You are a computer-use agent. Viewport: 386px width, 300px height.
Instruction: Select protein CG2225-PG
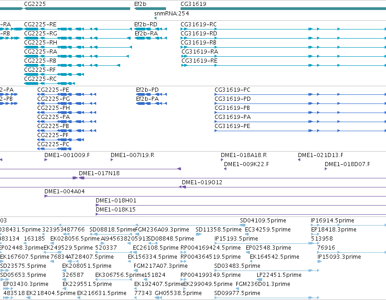[x=54, y=99]
